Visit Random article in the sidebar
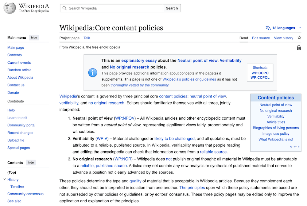307x206 pixels. pyautogui.click(x=19, y=70)
